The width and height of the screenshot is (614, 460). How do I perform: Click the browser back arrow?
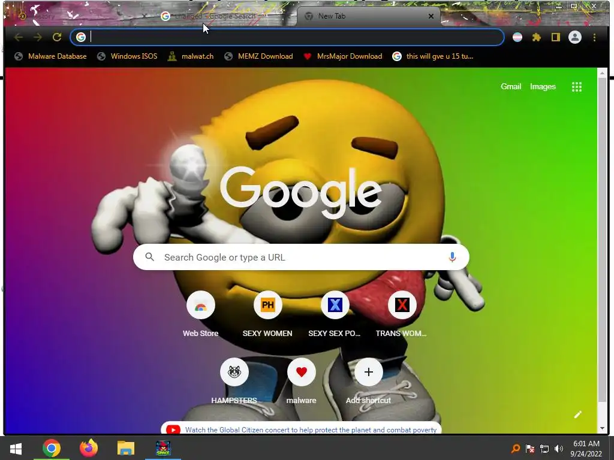point(19,37)
